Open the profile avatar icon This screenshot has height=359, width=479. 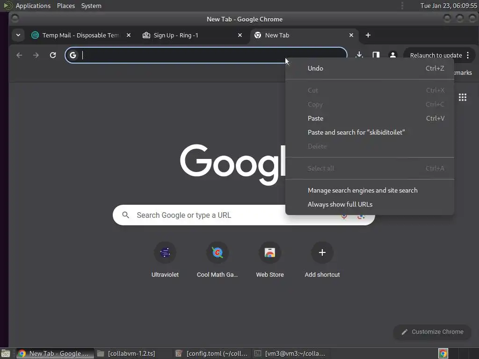click(393, 55)
